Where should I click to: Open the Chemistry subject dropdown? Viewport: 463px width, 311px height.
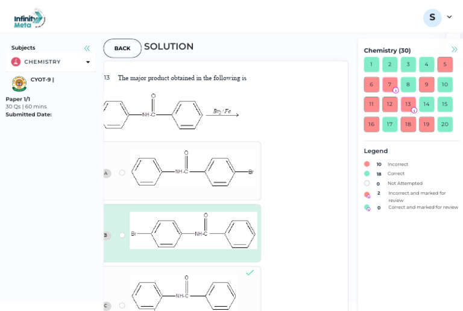point(88,62)
